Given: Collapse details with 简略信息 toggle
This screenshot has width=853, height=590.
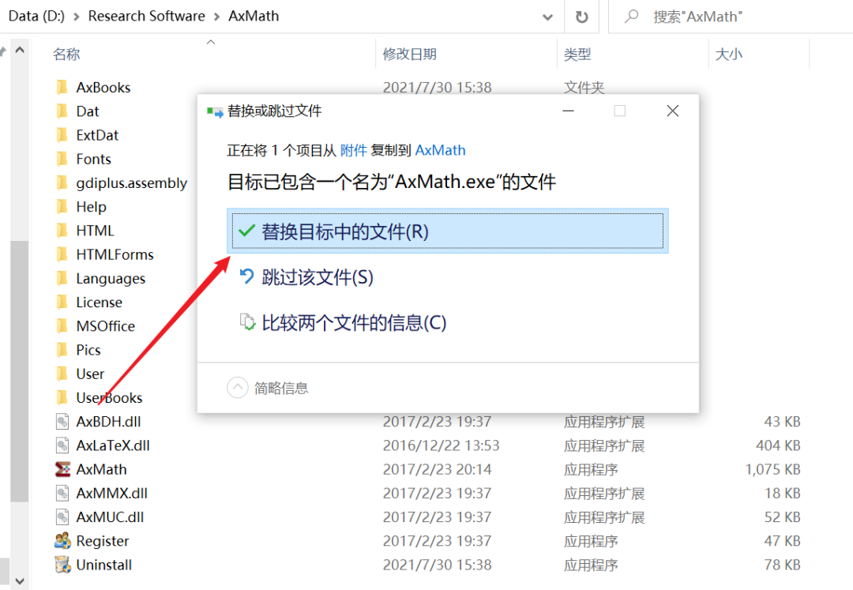Looking at the screenshot, I should (x=267, y=388).
